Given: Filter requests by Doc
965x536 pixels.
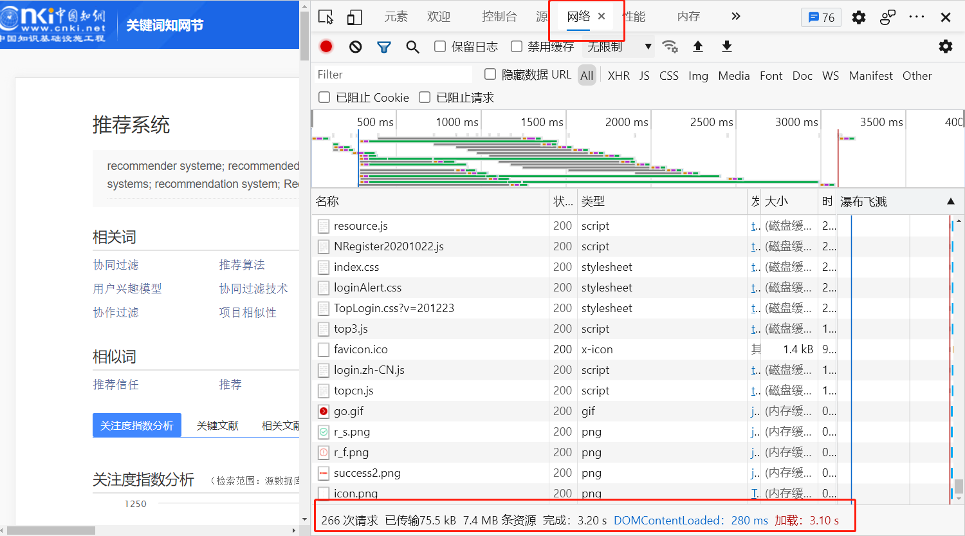Looking at the screenshot, I should click(x=802, y=75).
